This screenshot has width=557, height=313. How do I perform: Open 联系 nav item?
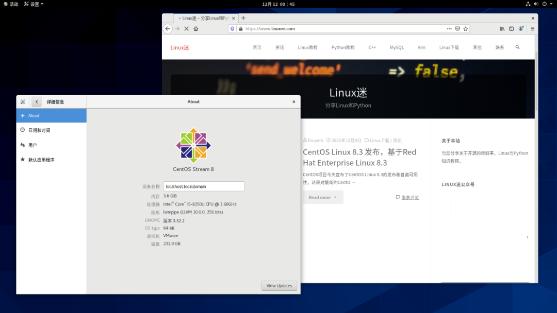500,47
